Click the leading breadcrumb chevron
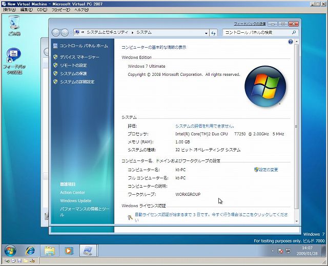Image resolution: width=328 pixels, height=266 pixels. [83, 32]
